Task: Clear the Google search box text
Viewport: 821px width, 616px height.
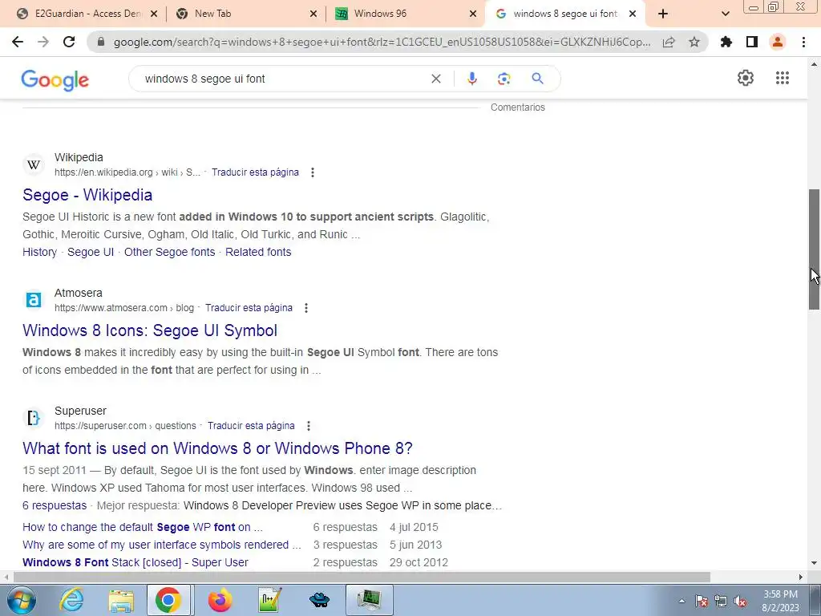Action: pos(435,79)
